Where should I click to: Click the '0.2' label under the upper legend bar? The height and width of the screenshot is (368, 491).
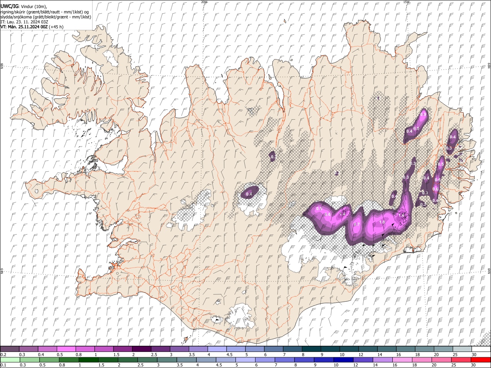(x=3, y=355)
